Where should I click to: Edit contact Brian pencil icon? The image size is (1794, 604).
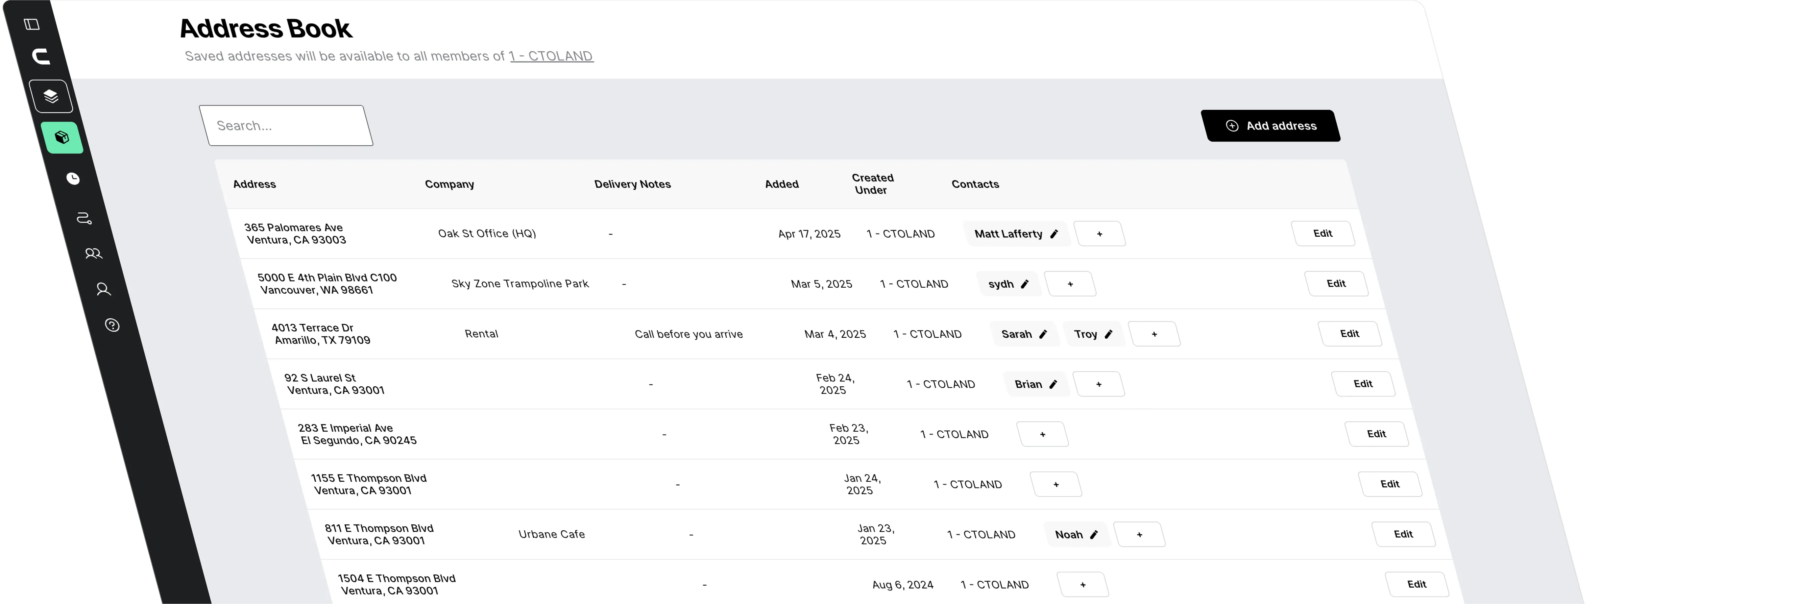point(1054,385)
